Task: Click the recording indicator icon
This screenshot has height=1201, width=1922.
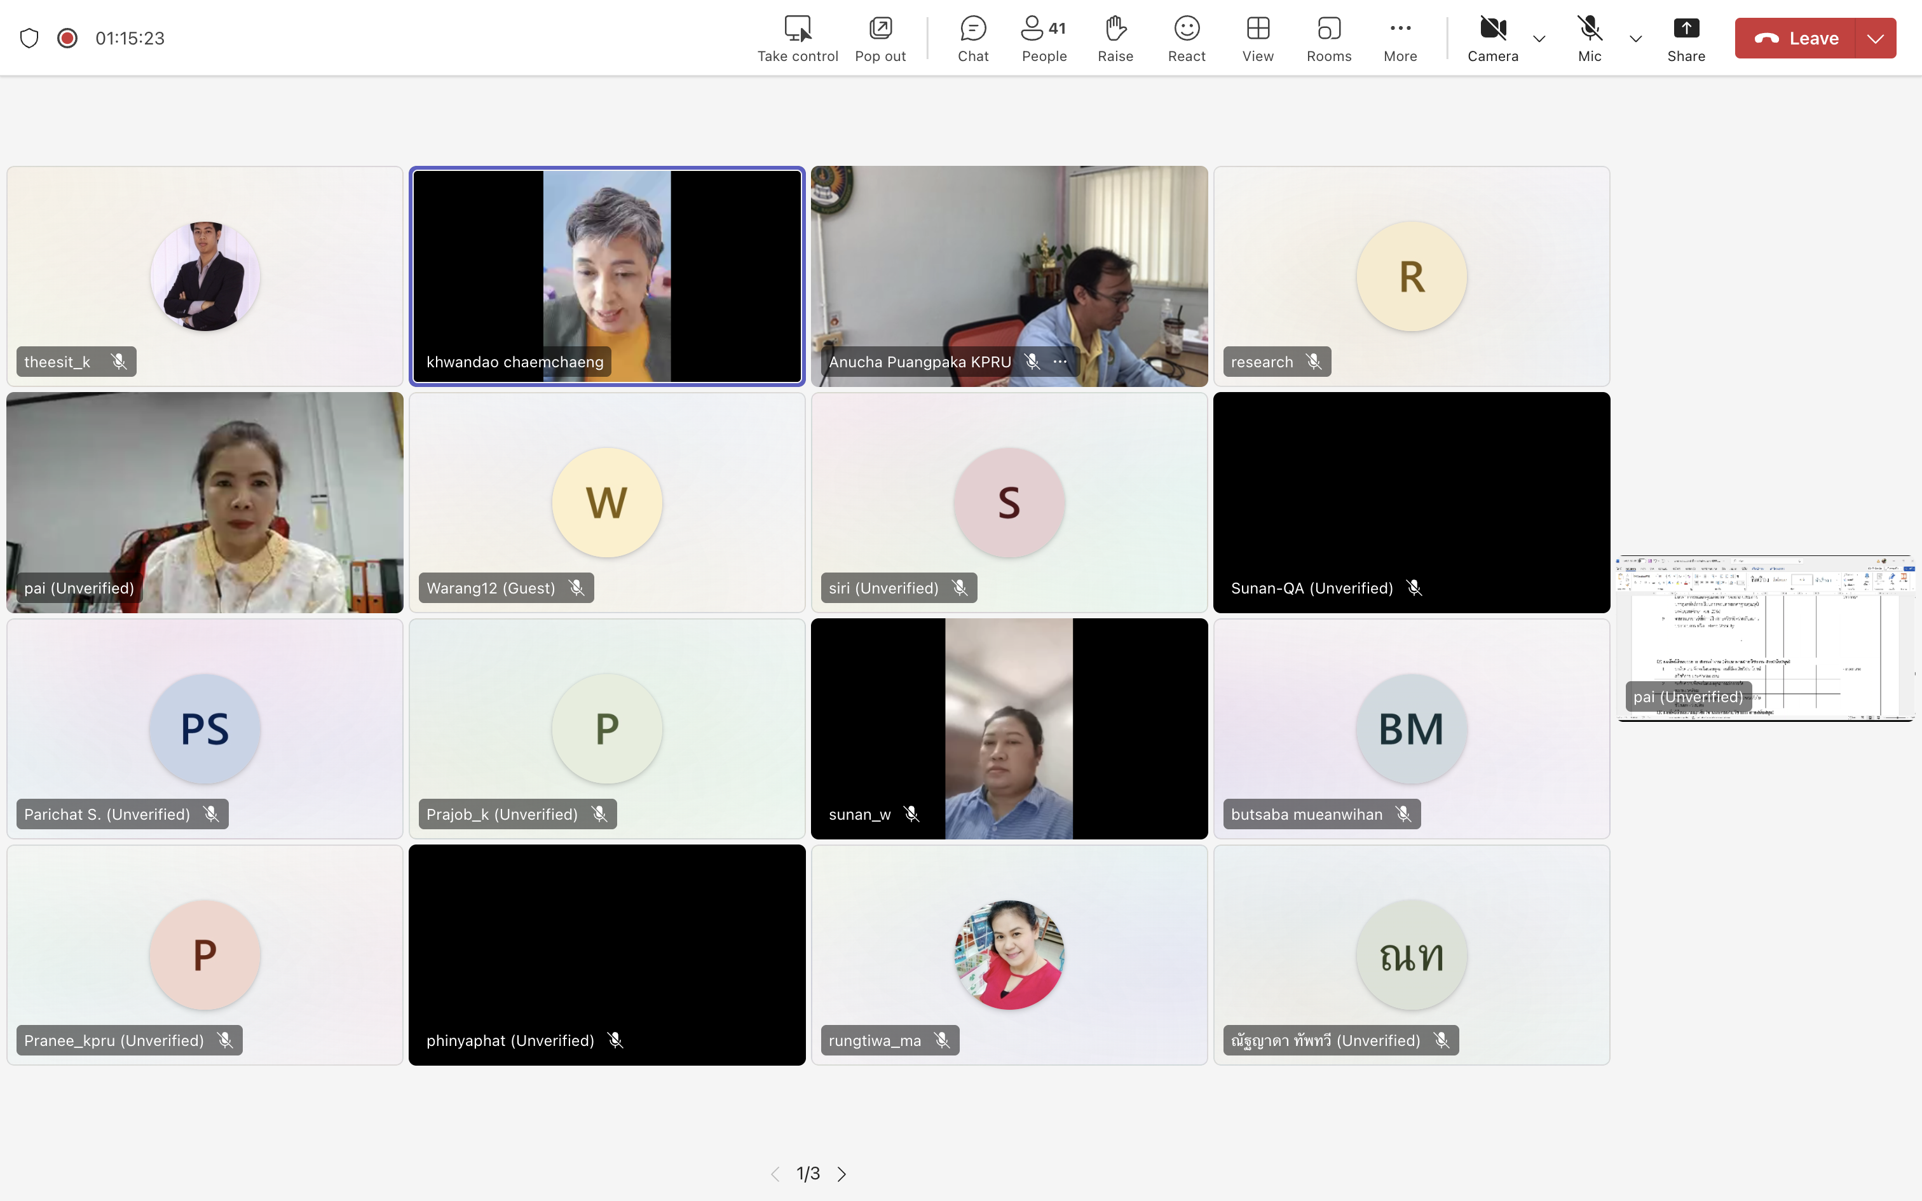Action: (67, 38)
